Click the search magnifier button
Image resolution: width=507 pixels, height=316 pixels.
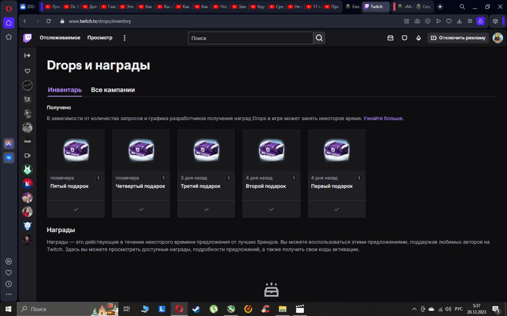click(319, 38)
